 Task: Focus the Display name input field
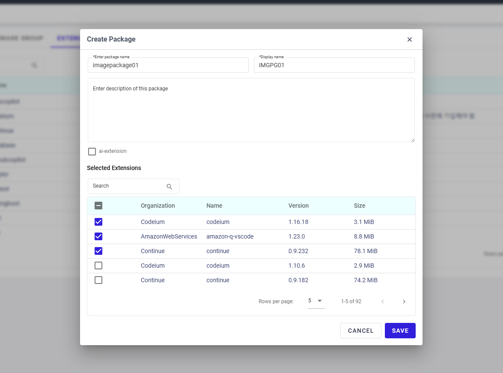[x=334, y=65]
